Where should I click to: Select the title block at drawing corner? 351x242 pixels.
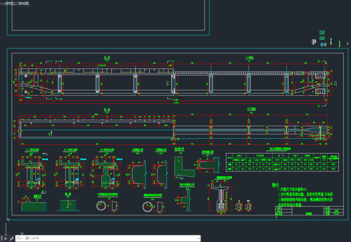click(x=309, y=211)
